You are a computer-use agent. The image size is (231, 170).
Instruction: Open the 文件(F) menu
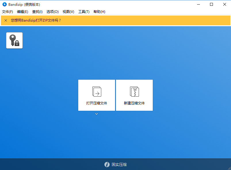tap(7, 12)
